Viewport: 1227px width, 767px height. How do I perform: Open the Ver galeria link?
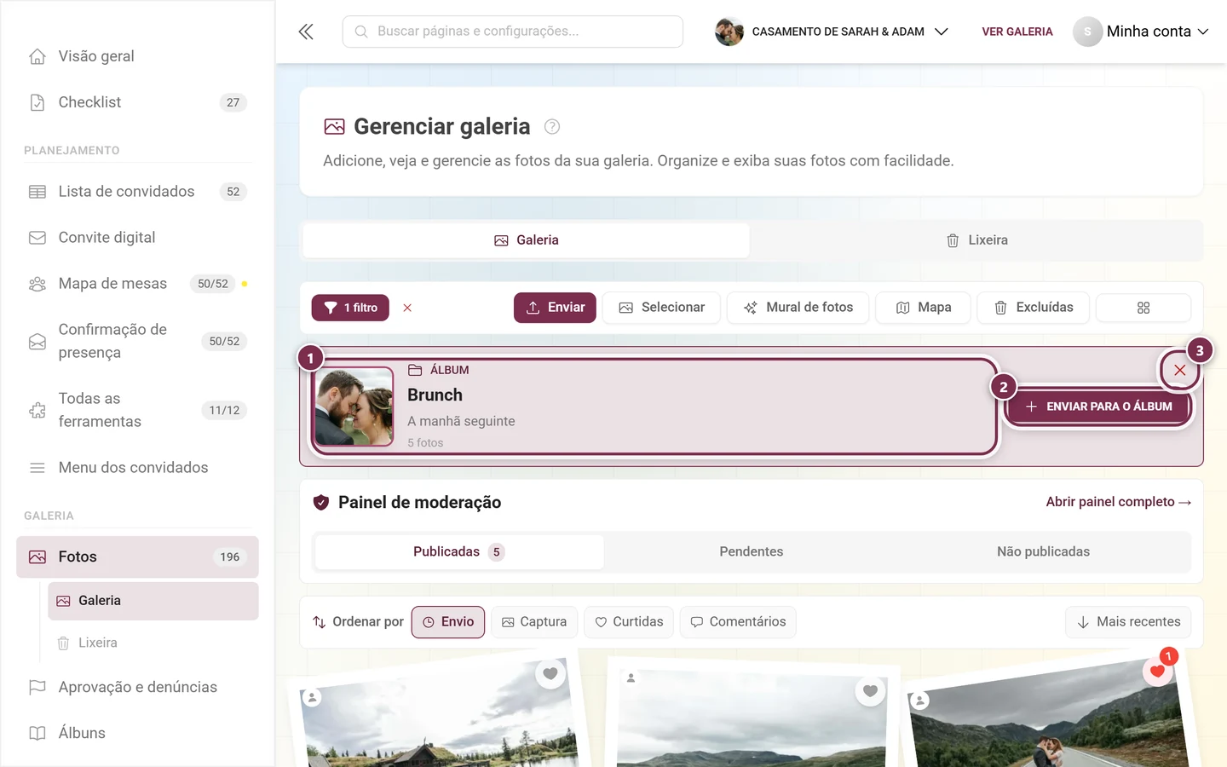(x=1017, y=32)
